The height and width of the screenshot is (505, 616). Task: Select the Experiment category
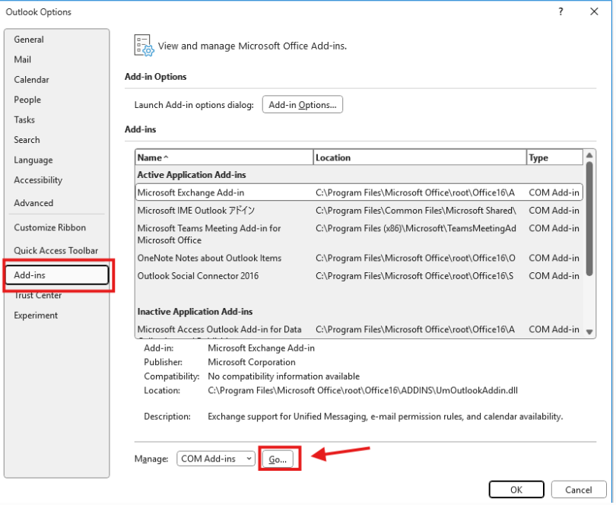pos(36,316)
